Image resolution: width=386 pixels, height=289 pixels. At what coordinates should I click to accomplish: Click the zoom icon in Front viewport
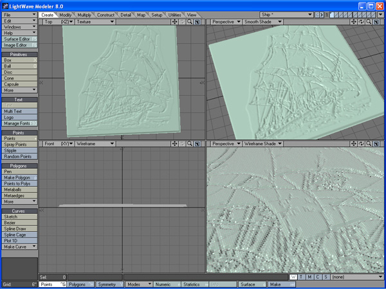(x=190, y=144)
